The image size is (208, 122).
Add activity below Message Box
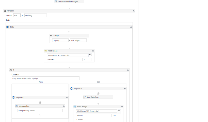tap(40, 115)
